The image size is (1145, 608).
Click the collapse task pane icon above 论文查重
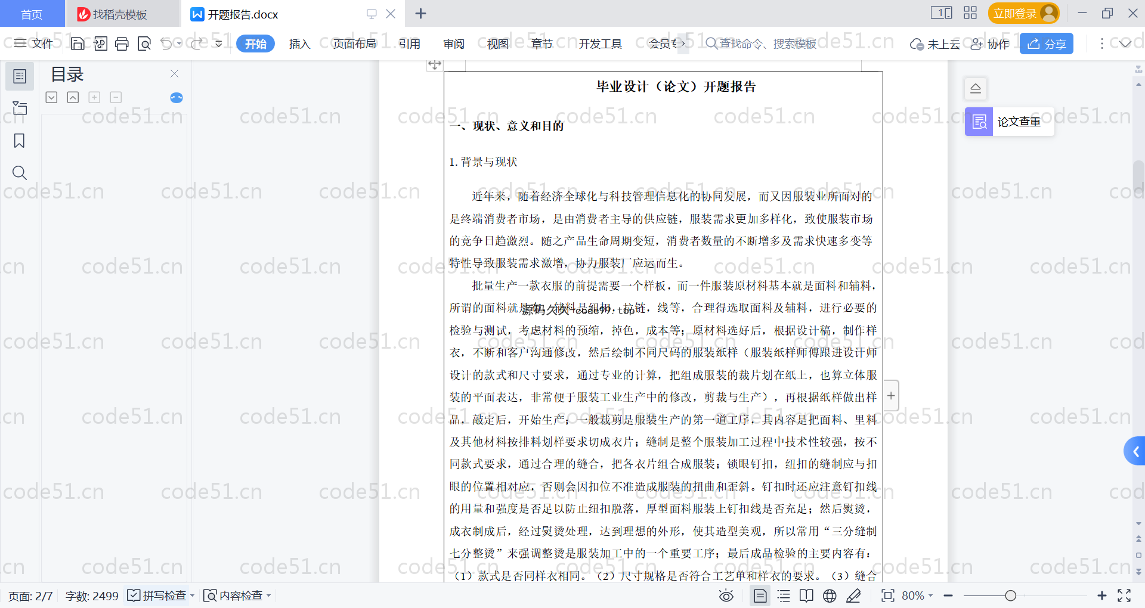point(976,88)
